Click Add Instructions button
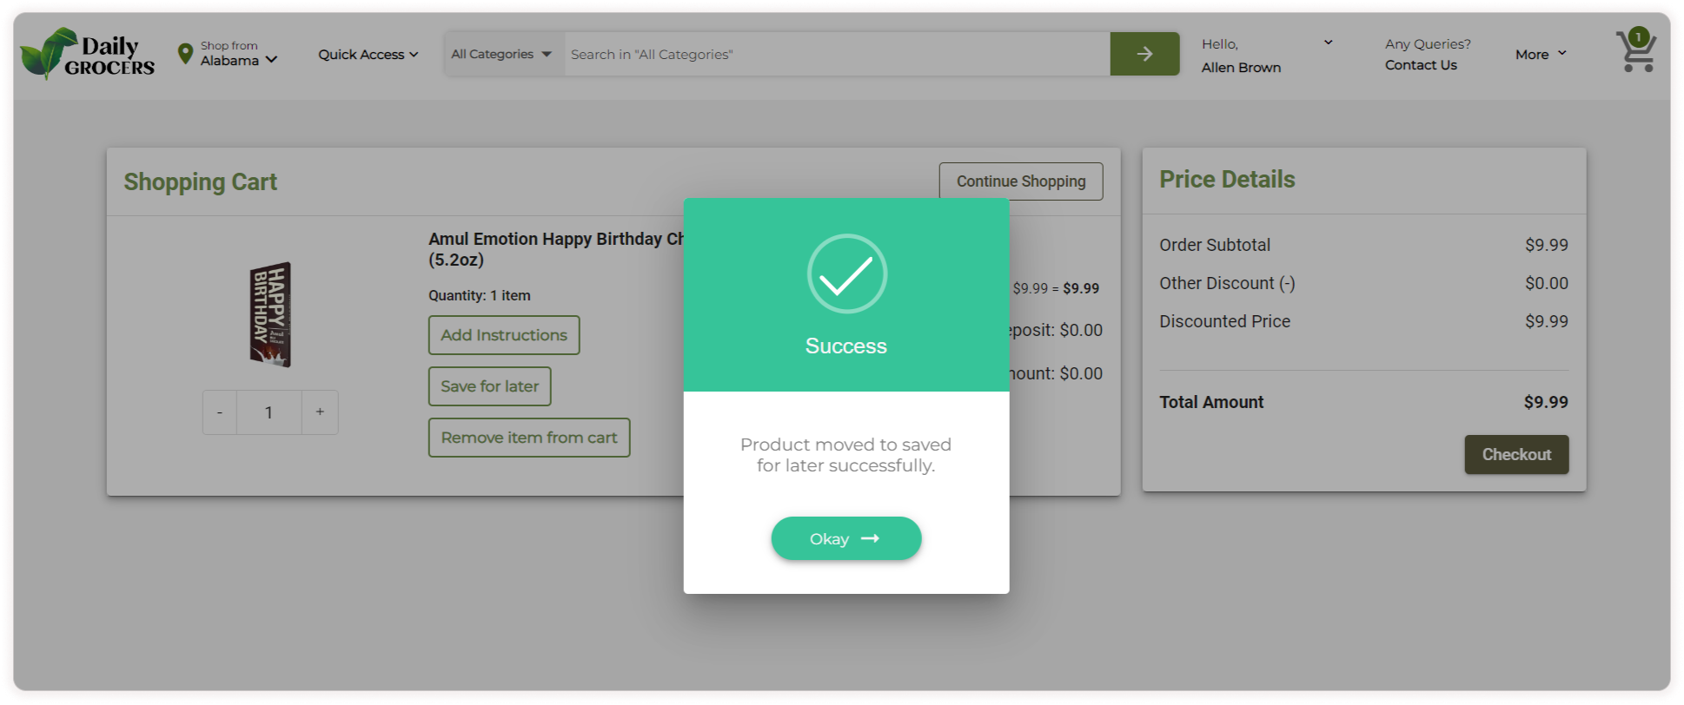Viewport: 1684px width, 705px height. point(504,335)
